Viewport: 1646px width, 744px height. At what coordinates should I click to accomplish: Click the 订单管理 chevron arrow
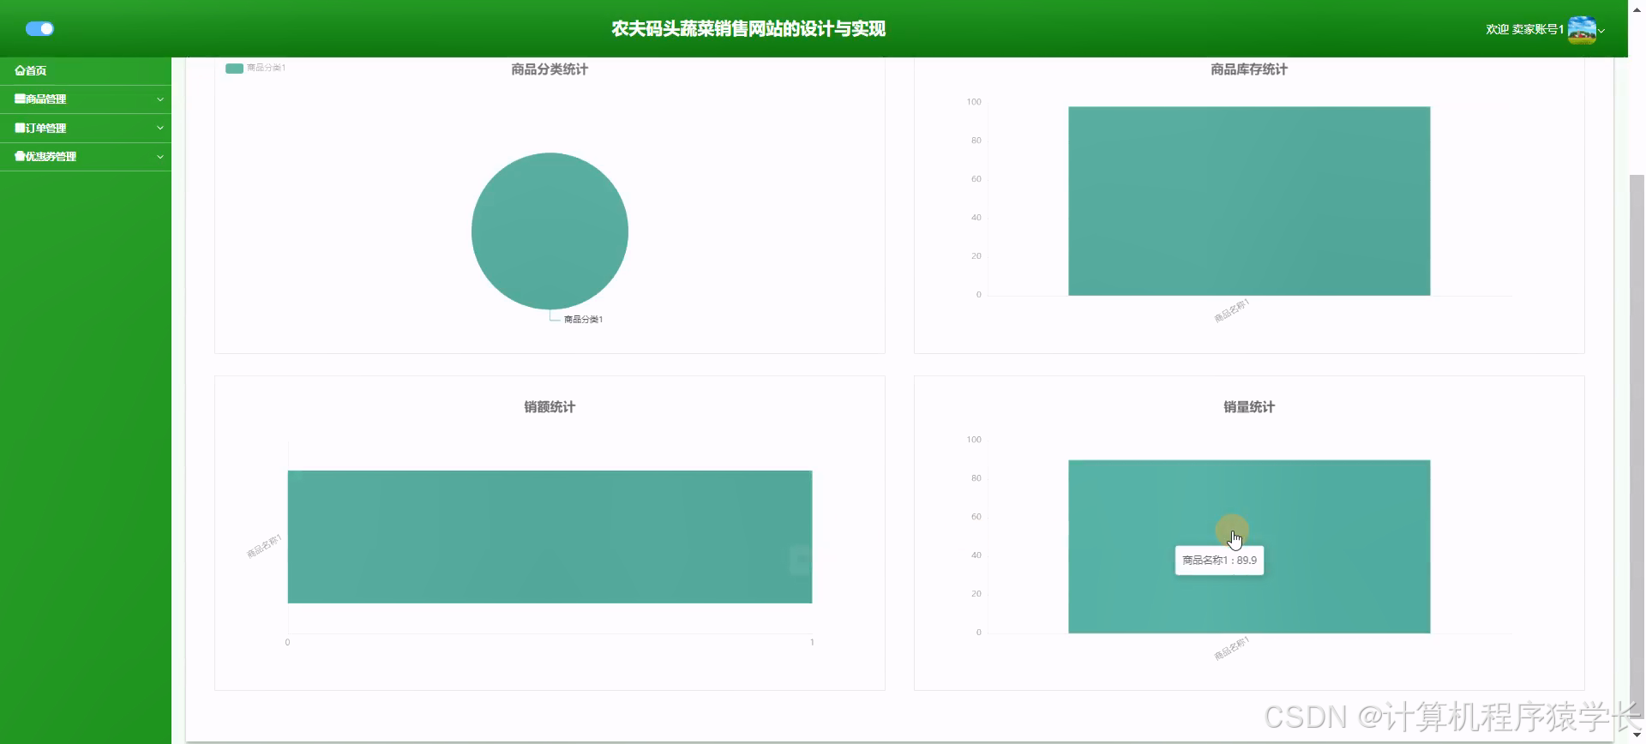(160, 128)
